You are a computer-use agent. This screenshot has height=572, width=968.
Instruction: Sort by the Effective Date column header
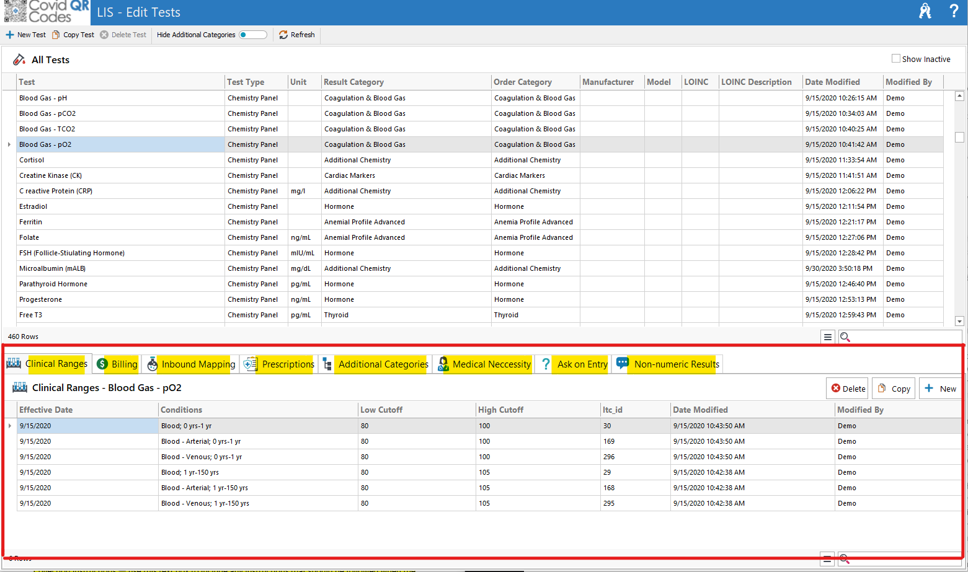click(x=87, y=410)
